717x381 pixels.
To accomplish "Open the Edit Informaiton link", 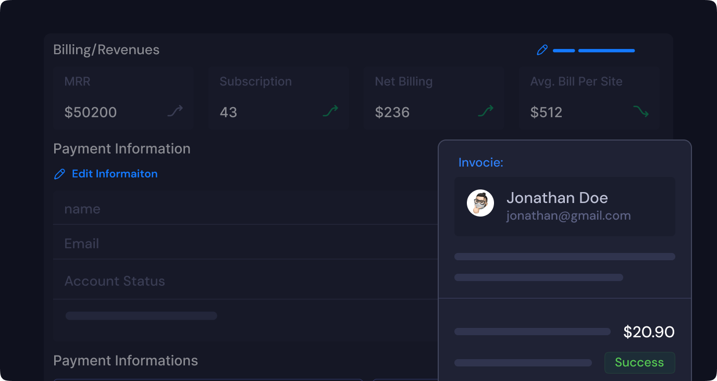I will tap(115, 174).
